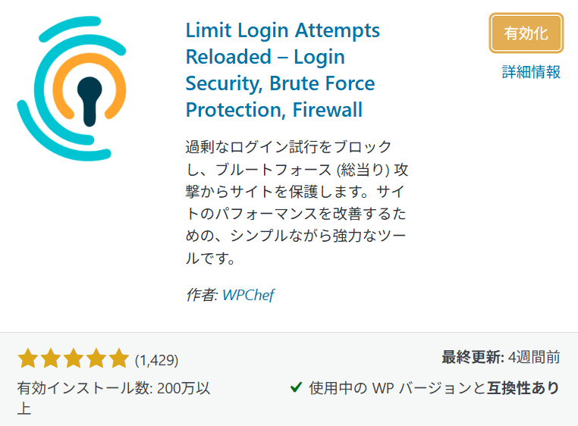Click the first gold rating star
This screenshot has width=578, height=426.
(28, 359)
